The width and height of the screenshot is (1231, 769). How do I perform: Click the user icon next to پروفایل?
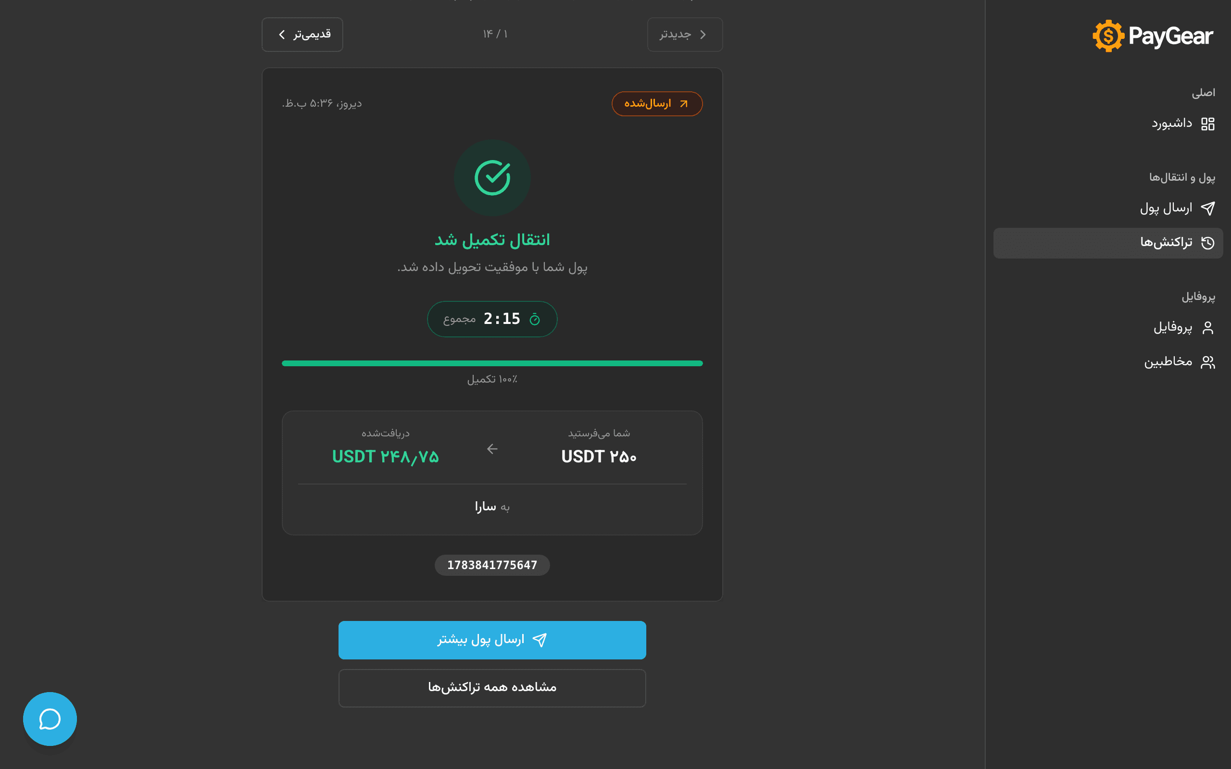coord(1207,328)
